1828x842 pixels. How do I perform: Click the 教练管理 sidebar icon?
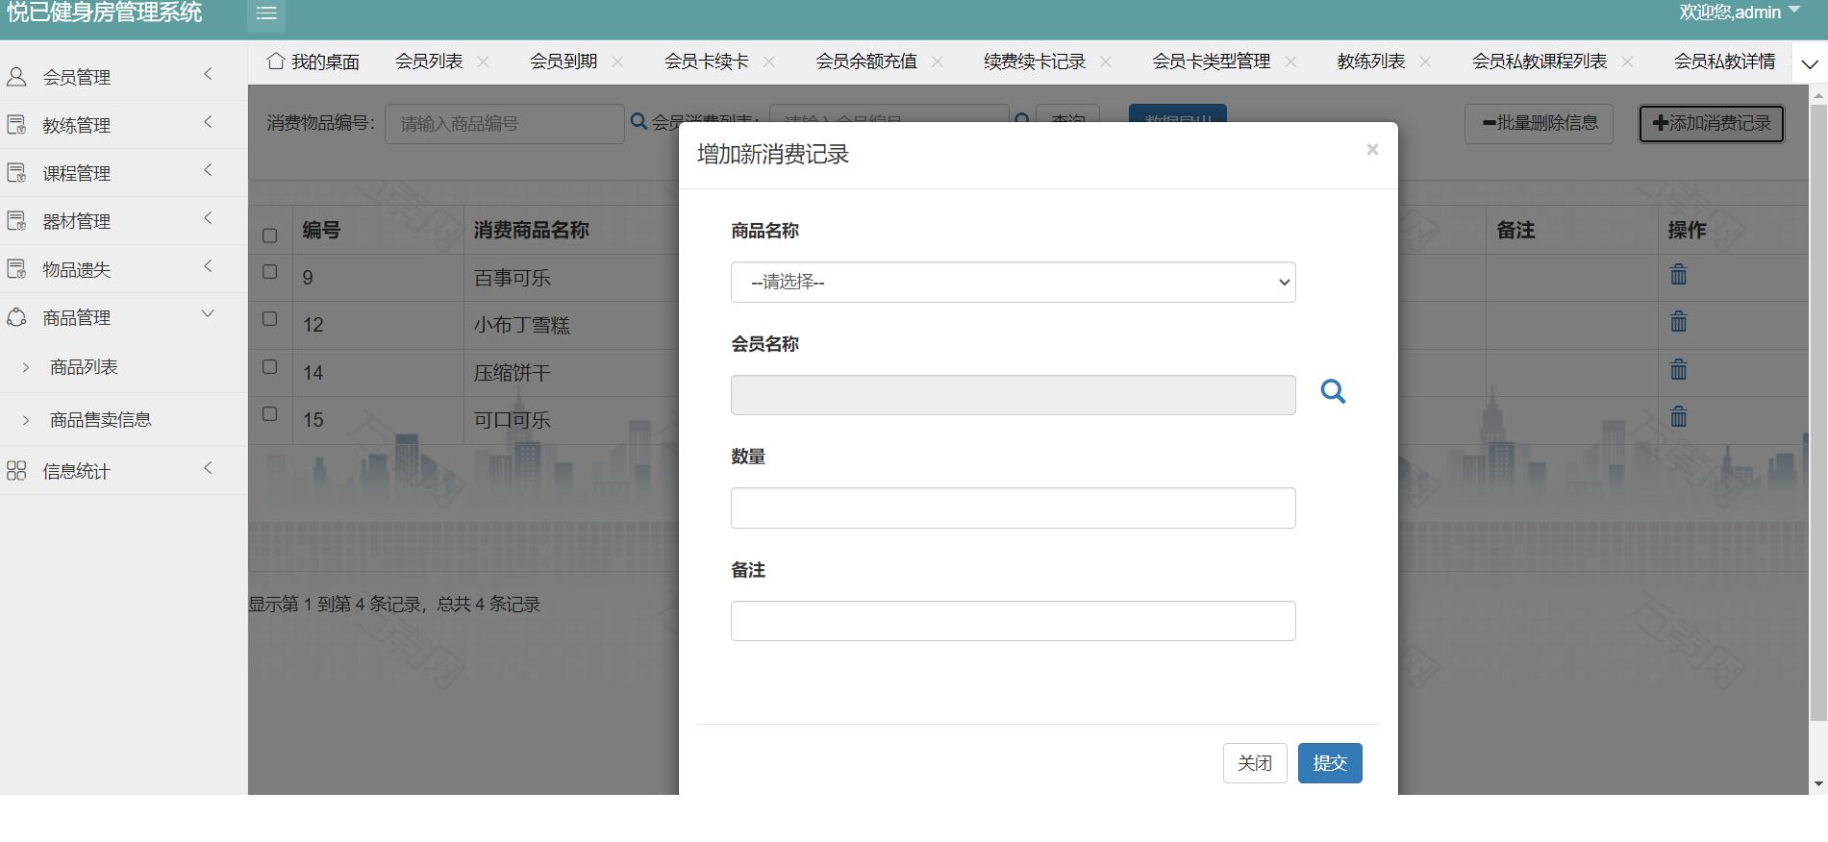pyautogui.click(x=16, y=125)
